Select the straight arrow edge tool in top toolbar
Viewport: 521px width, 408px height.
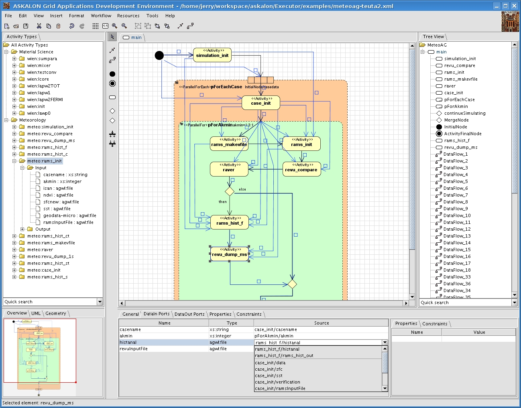coord(180,26)
